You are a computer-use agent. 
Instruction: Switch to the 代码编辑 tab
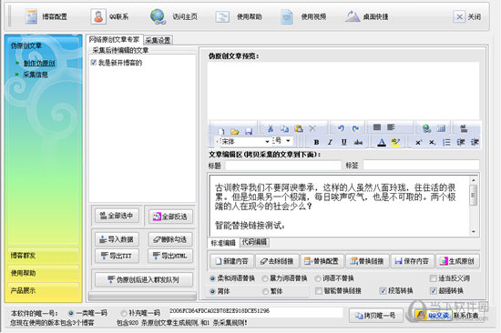[254, 242]
